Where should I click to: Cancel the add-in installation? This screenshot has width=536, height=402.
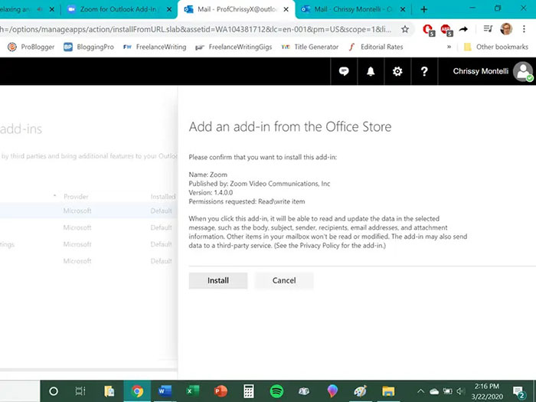click(x=284, y=280)
